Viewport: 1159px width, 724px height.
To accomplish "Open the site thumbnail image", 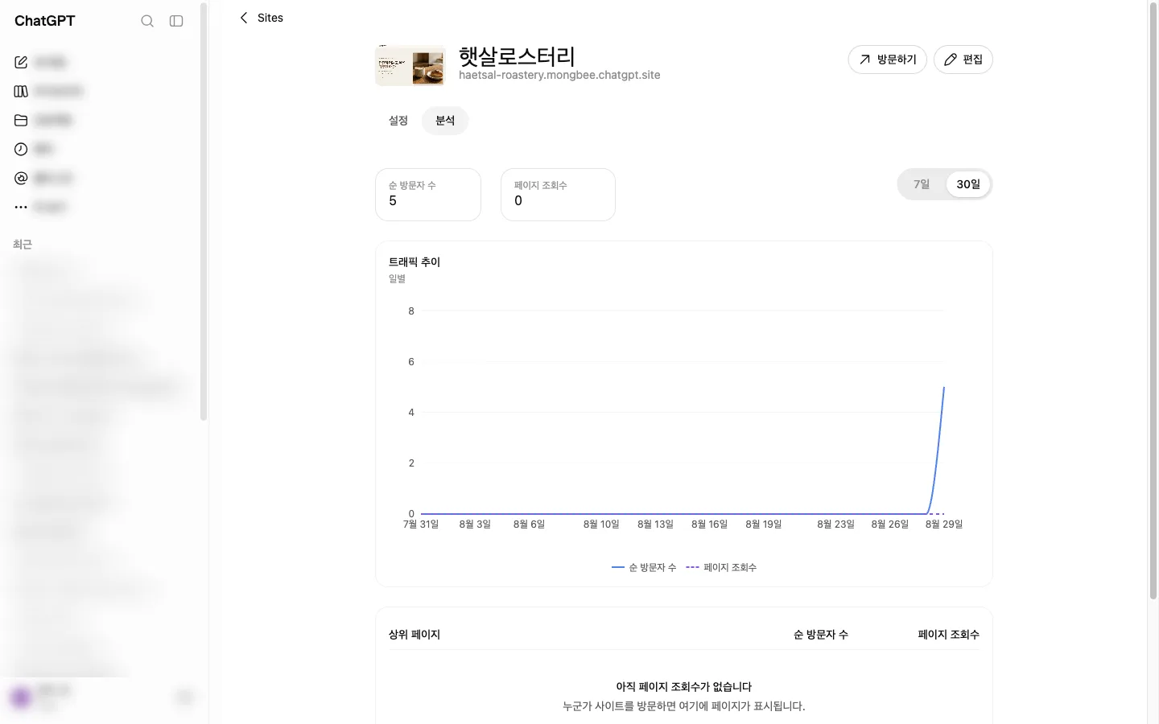I will point(410,65).
